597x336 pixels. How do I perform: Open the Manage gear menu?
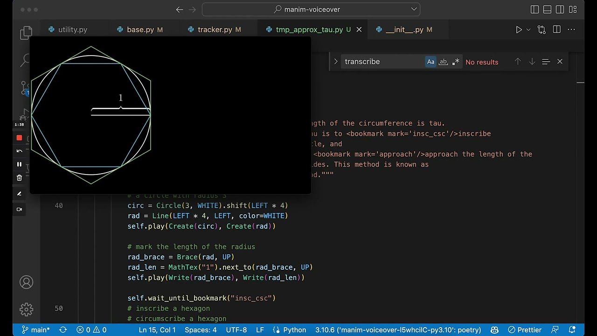pos(26,309)
